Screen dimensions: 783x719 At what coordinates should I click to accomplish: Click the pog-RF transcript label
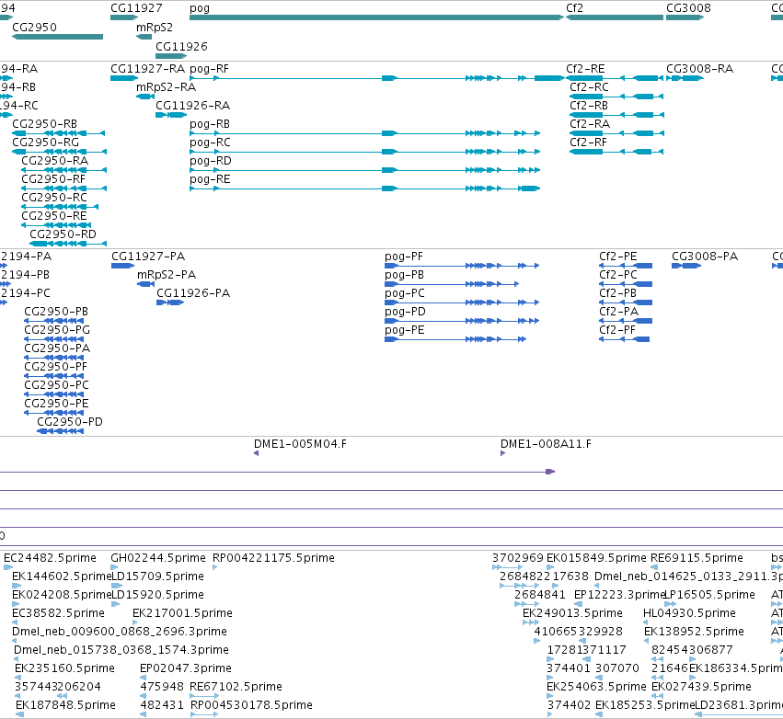coord(209,69)
